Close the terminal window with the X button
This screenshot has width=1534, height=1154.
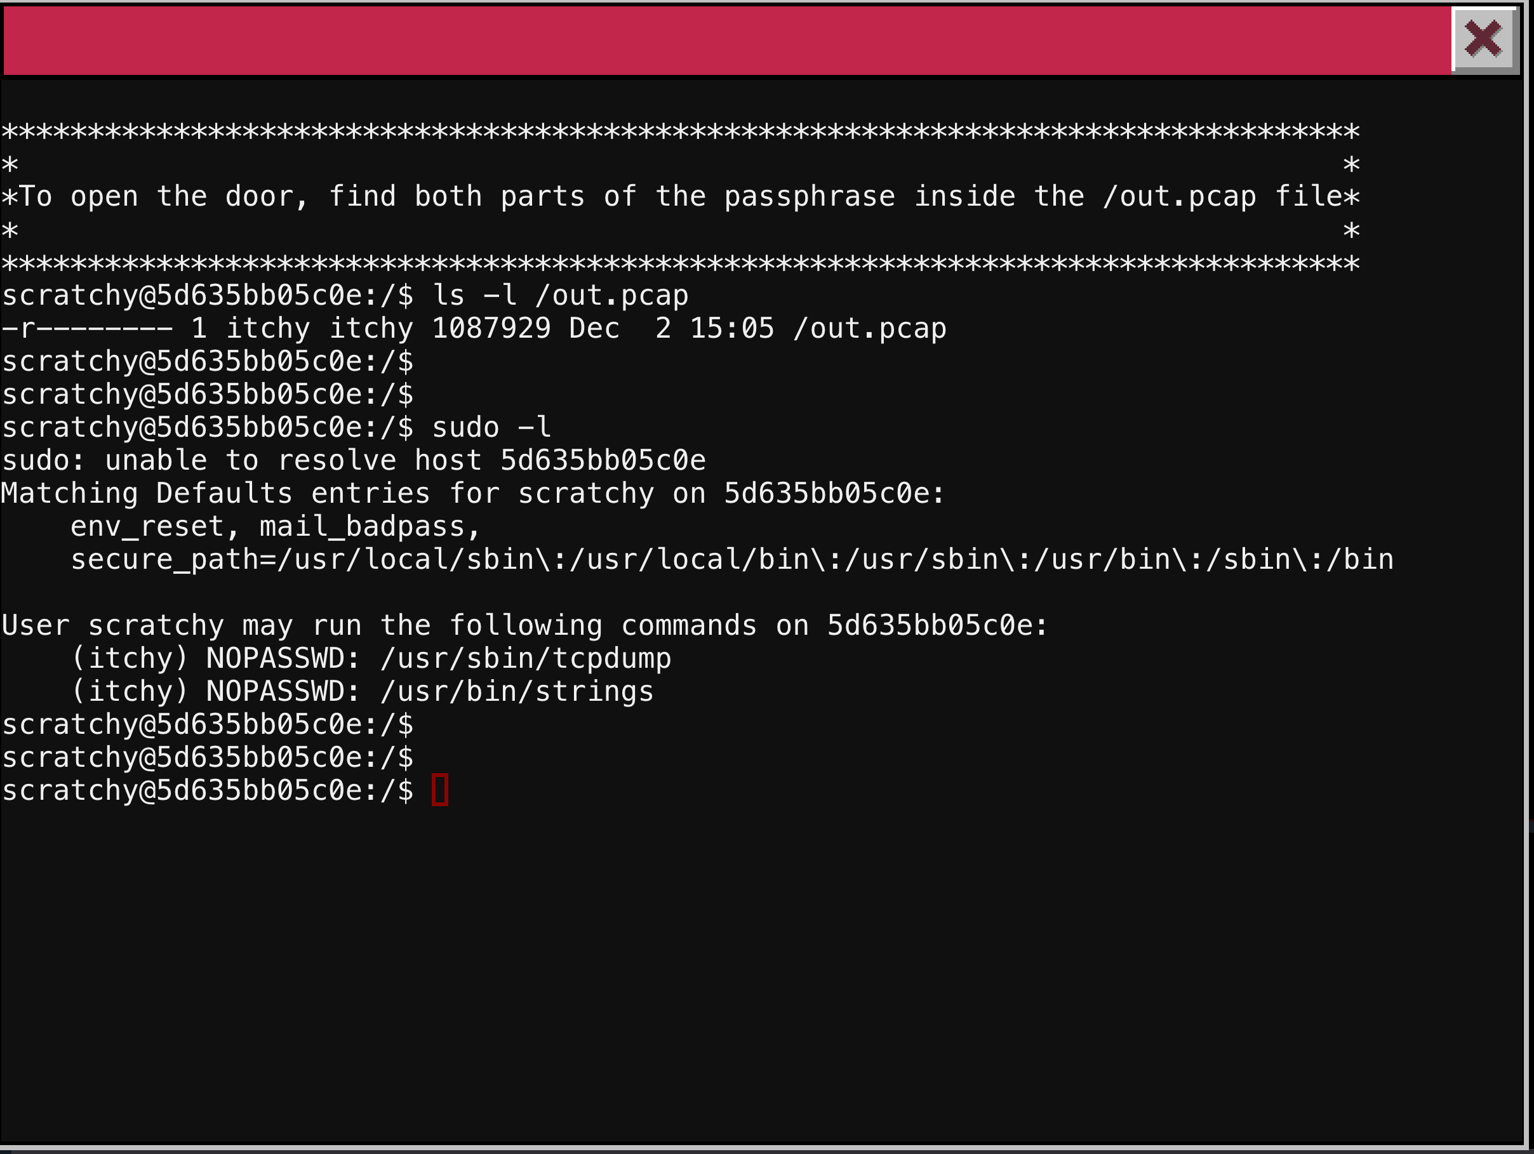pos(1483,38)
